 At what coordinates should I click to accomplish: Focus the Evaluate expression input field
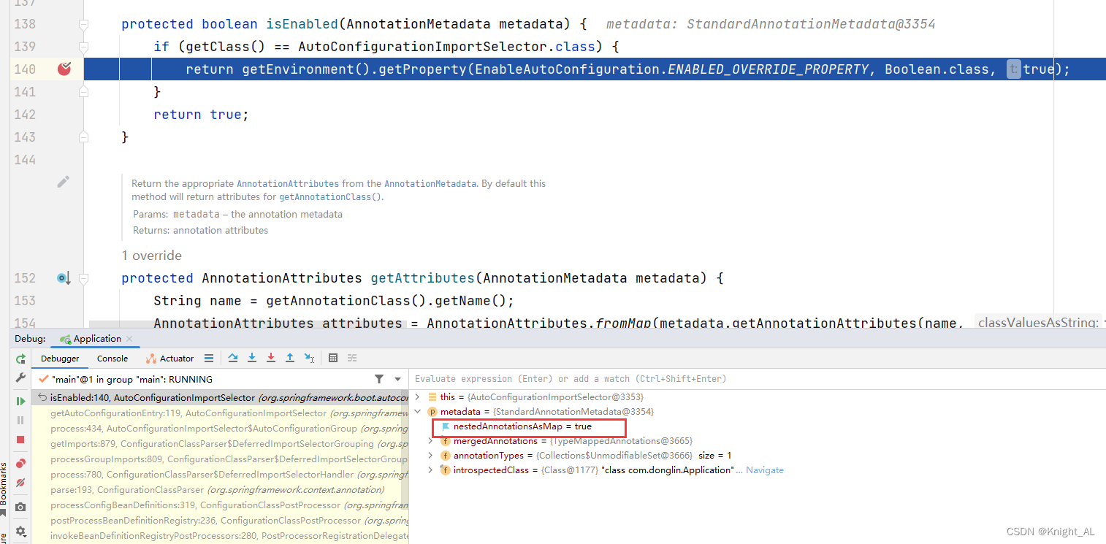(x=757, y=379)
